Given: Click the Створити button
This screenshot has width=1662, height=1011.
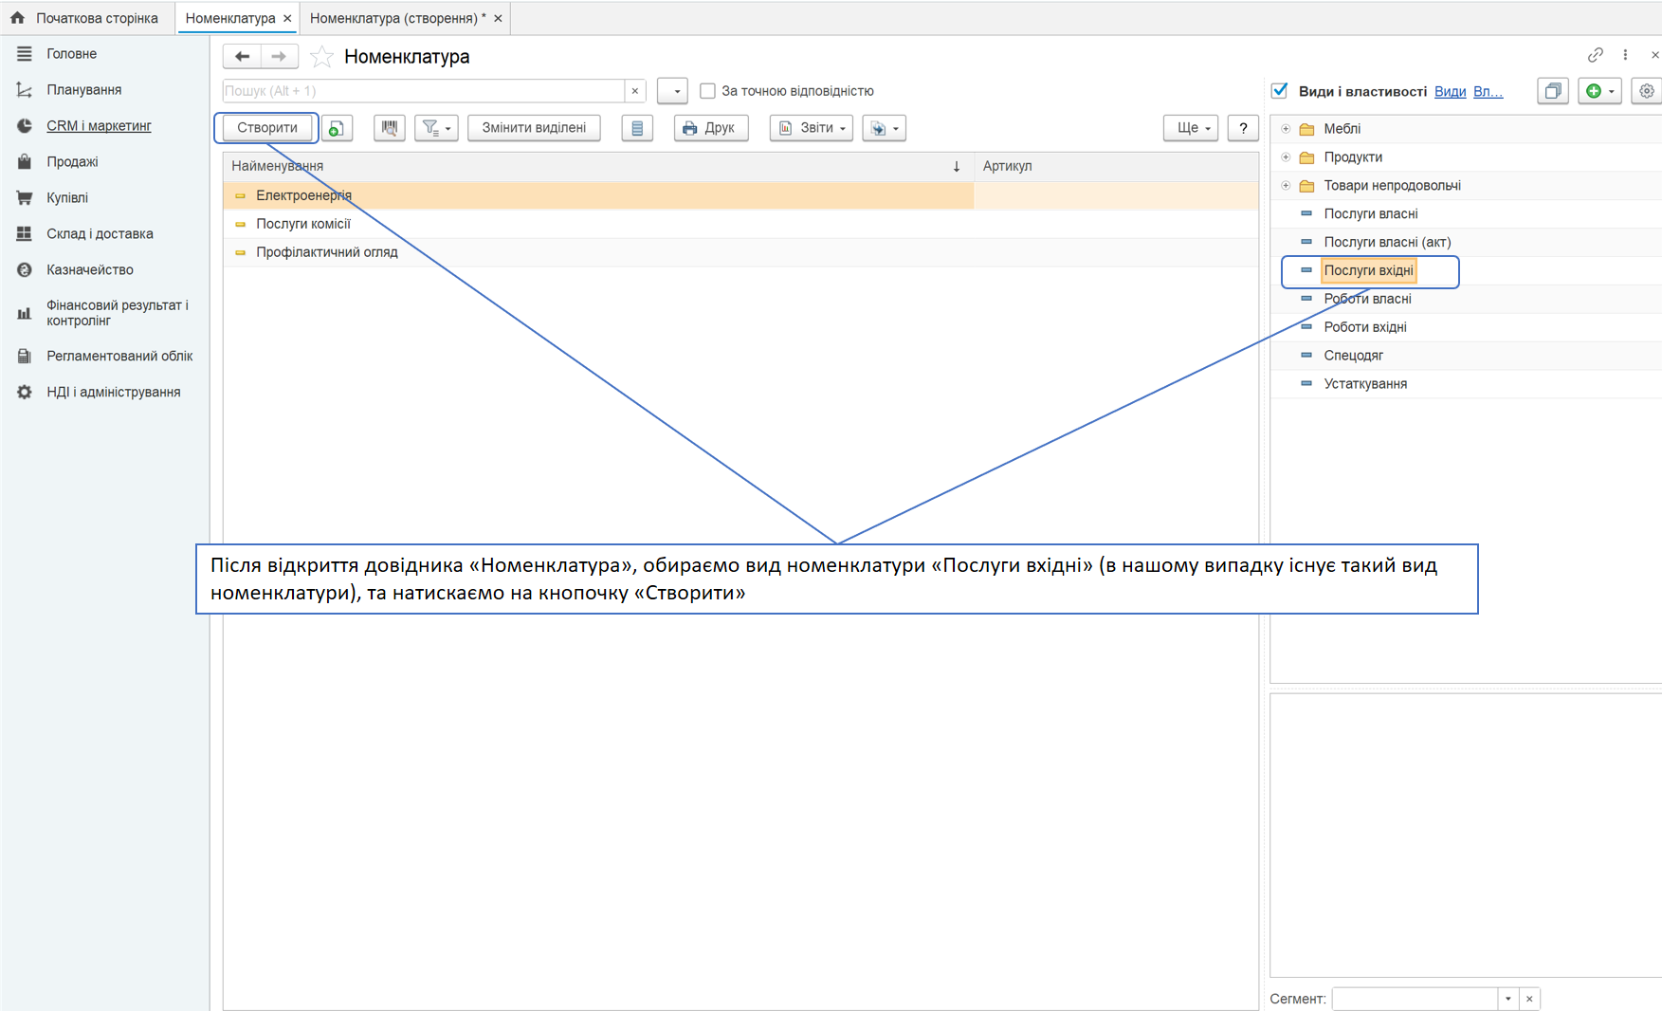Looking at the screenshot, I should 266,128.
